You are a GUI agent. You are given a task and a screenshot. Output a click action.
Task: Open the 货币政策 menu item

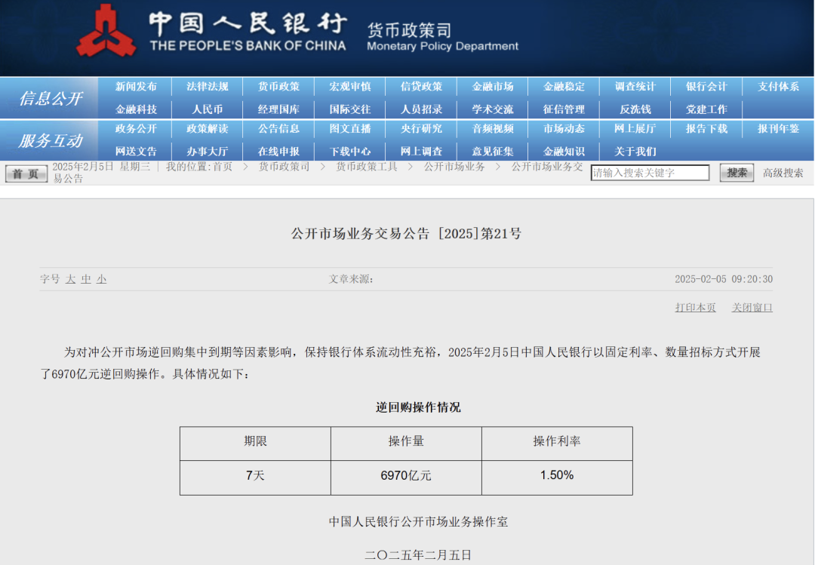click(x=278, y=87)
